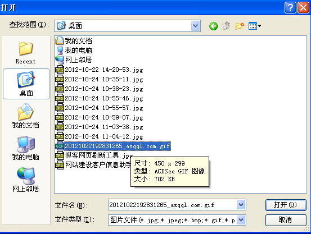The image size is (311, 234).
Task: Select file name 博客网页刷新工具.jpg
Action: [x=99, y=155]
